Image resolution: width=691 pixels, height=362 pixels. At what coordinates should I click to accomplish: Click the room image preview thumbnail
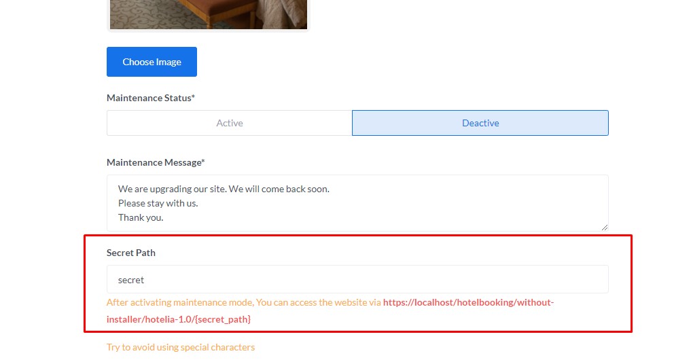tap(208, 14)
